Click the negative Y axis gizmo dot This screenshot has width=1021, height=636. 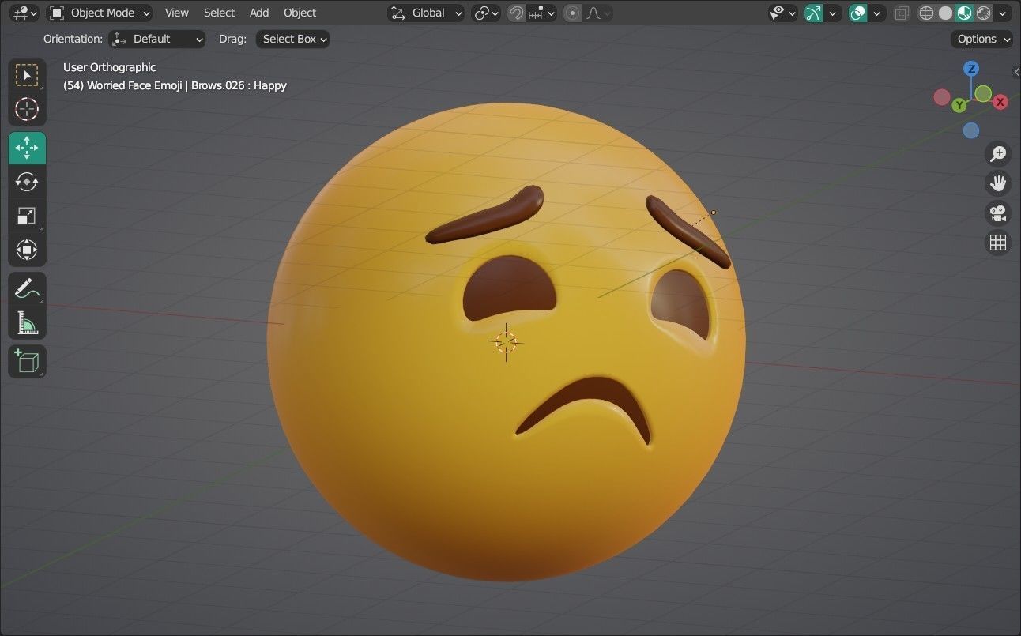(983, 94)
